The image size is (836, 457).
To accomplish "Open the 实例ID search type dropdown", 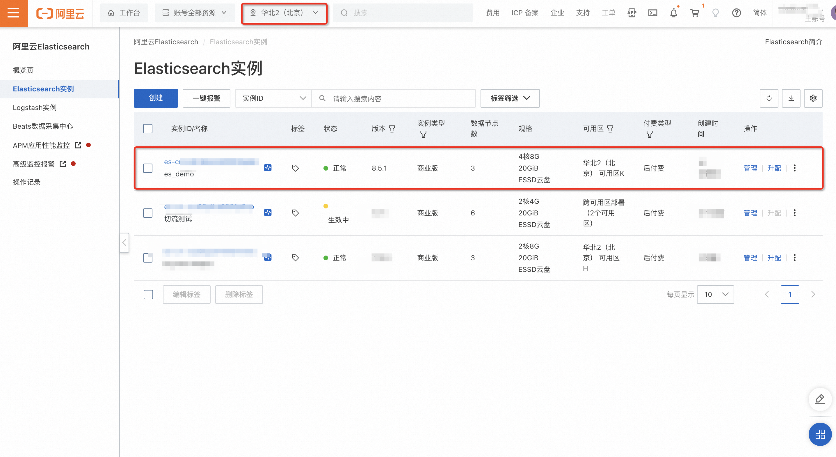I will pyautogui.click(x=274, y=98).
